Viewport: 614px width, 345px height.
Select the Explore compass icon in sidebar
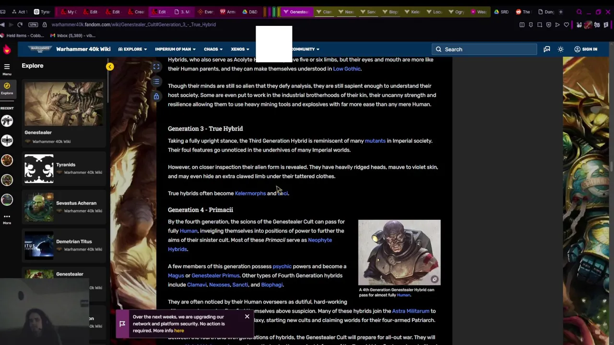(x=7, y=88)
